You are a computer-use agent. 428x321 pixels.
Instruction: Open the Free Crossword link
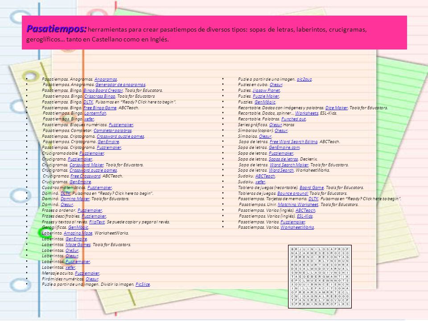86,176
